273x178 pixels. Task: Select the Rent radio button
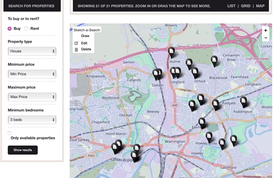point(26,28)
